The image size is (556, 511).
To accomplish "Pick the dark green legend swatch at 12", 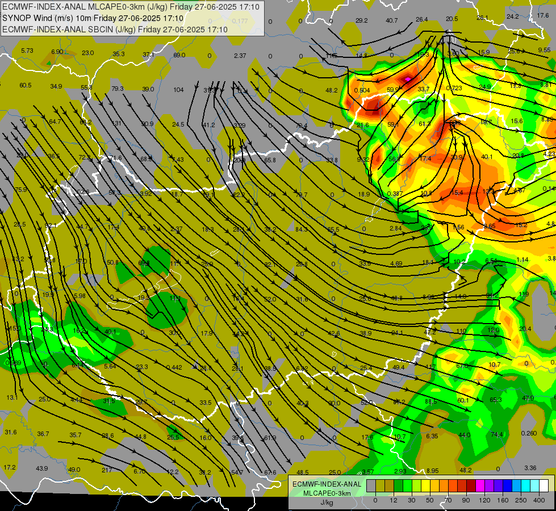I will 398,485.
